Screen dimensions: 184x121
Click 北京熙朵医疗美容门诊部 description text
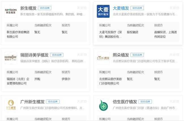tap(145, 61)
